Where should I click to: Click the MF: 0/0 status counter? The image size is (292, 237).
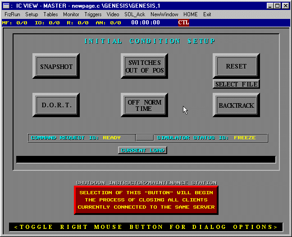tap(15, 23)
